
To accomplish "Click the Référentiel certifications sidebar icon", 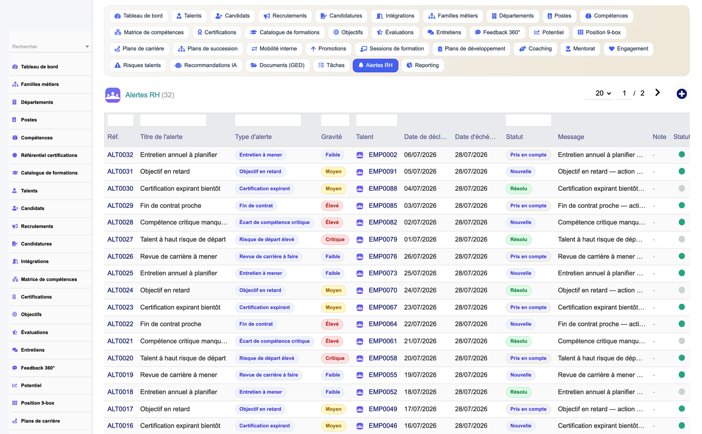I will pos(15,155).
